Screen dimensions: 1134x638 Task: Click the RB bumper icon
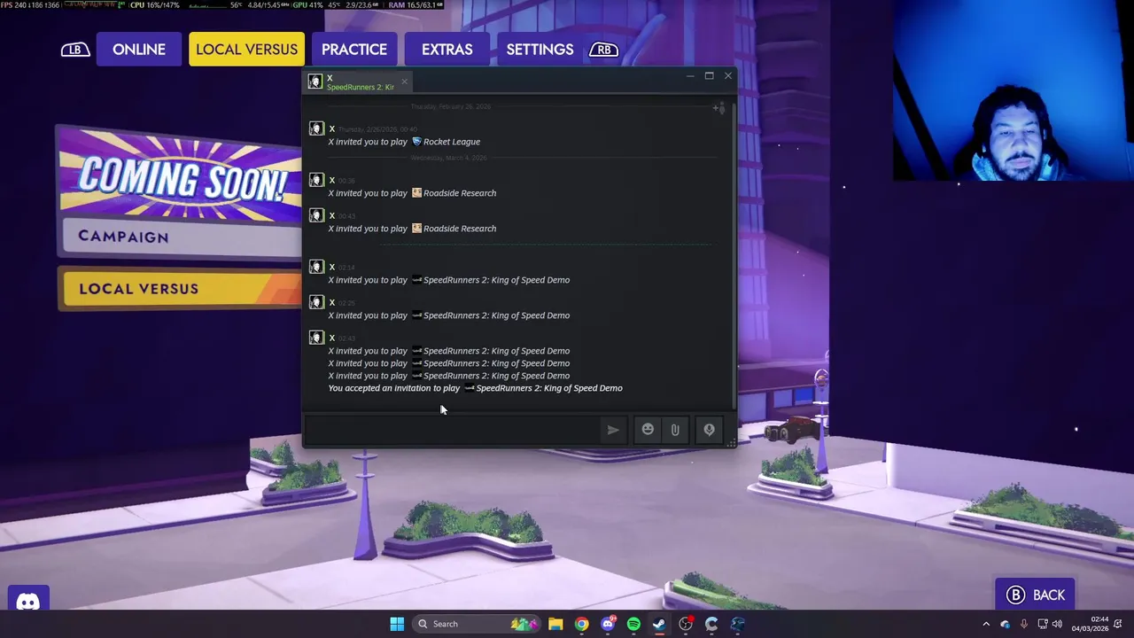click(603, 50)
